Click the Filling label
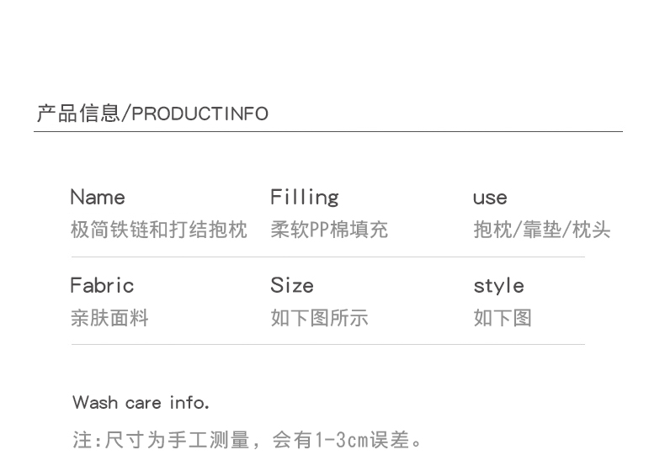Viewport: 665px width, 471px height. tap(304, 198)
